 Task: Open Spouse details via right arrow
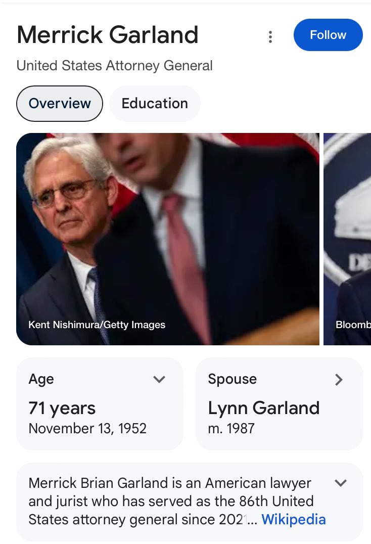[339, 380]
